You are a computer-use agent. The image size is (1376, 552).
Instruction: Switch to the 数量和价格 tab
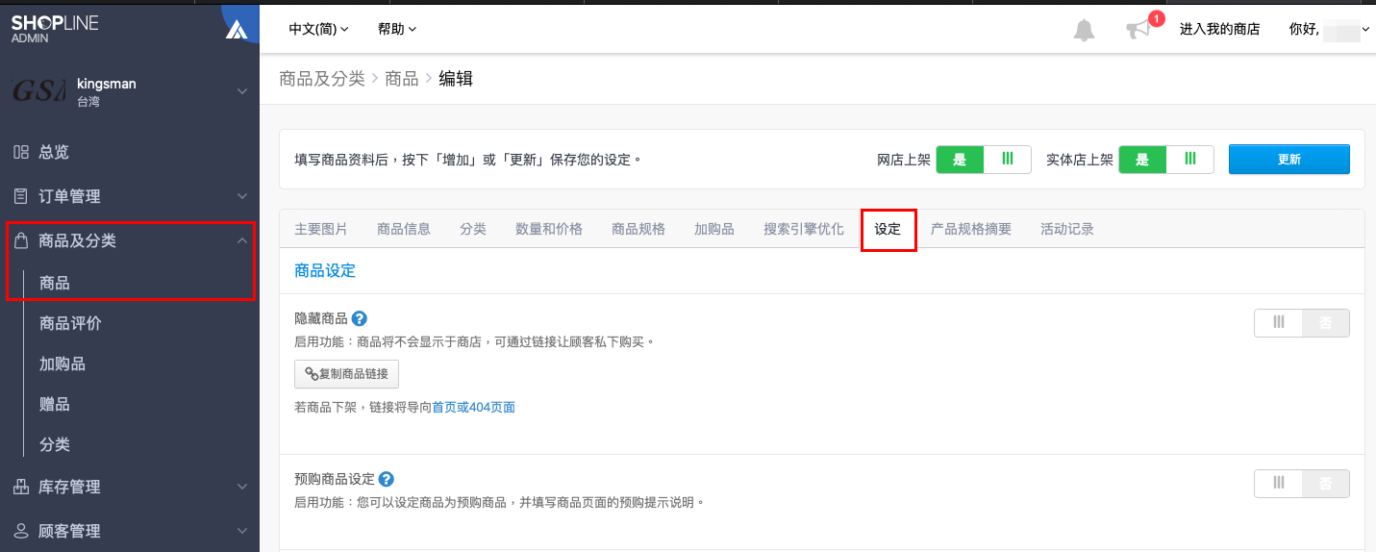549,229
